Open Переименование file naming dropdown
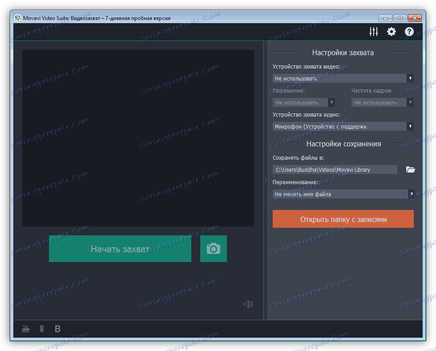 click(x=343, y=194)
